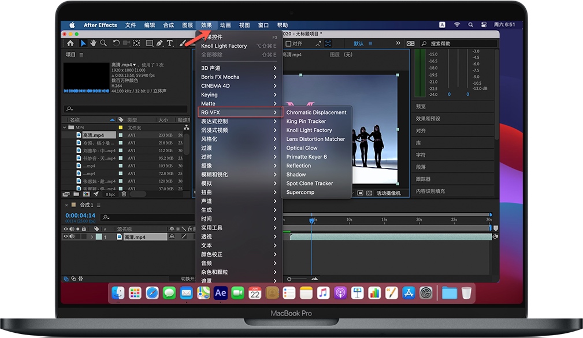Screen dimensions: 583x338
Task: Choose the Rotation tool
Action: (x=116, y=43)
